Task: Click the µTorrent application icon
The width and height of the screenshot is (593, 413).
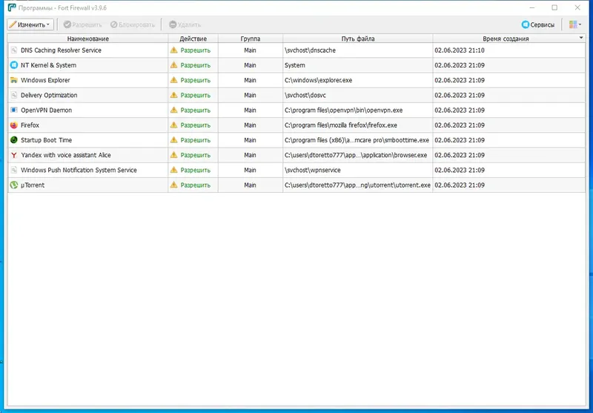Action: pyautogui.click(x=14, y=185)
